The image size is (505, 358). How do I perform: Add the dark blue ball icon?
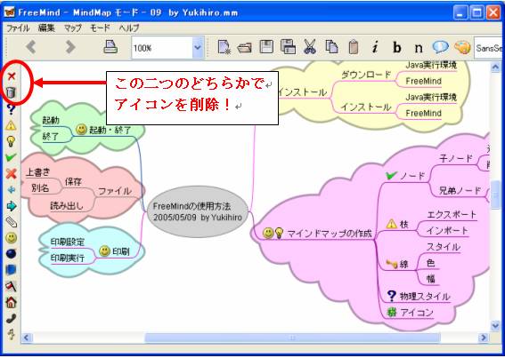click(x=11, y=254)
